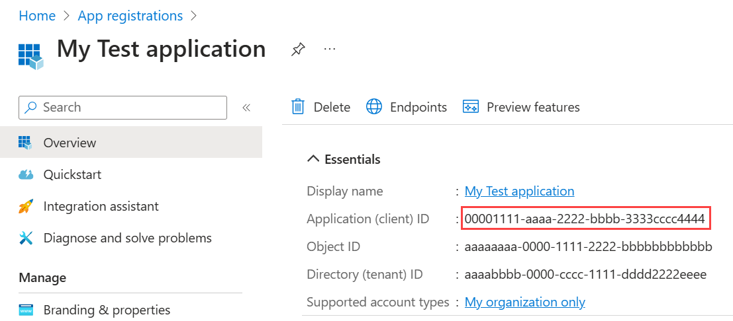Click the Integration assistant rocket icon
The height and width of the screenshot is (321, 733).
pos(26,207)
